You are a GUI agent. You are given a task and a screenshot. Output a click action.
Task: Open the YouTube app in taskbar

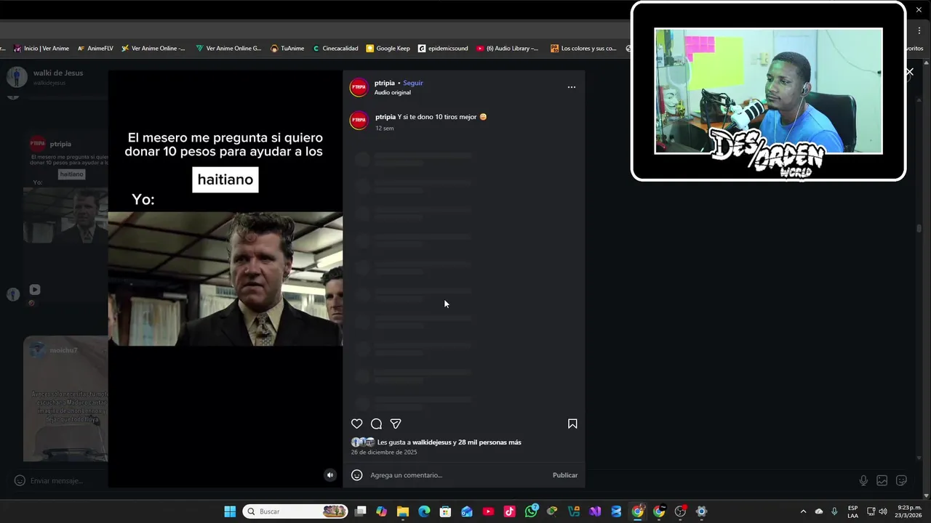click(x=488, y=511)
